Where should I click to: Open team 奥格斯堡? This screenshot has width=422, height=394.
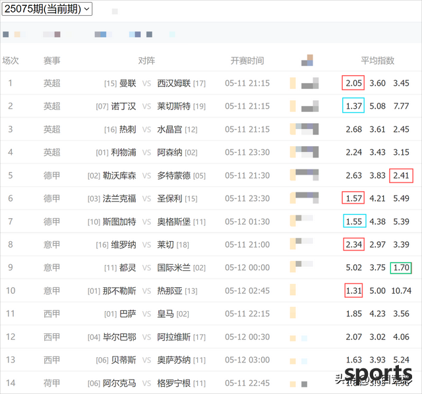[174, 221]
